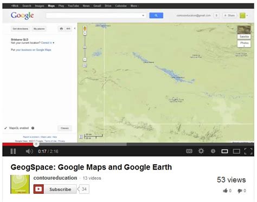This screenshot has width=257, height=202.
Task: Click the Pegman Street View icon
Action: [85, 28]
